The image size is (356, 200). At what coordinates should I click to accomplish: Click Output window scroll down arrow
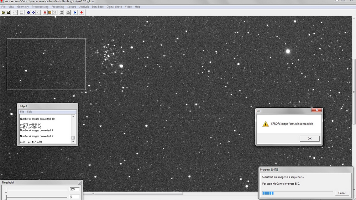pyautogui.click(x=73, y=142)
